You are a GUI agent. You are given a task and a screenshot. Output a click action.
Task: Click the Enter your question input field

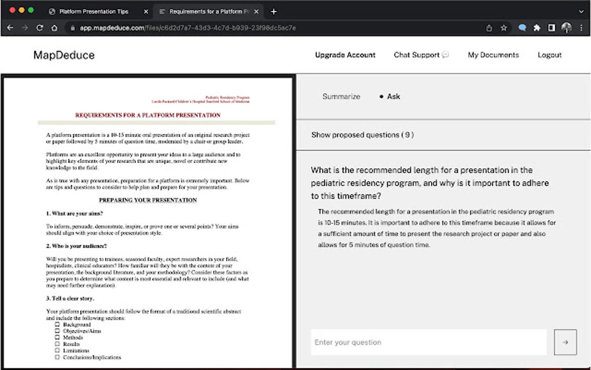click(x=429, y=342)
